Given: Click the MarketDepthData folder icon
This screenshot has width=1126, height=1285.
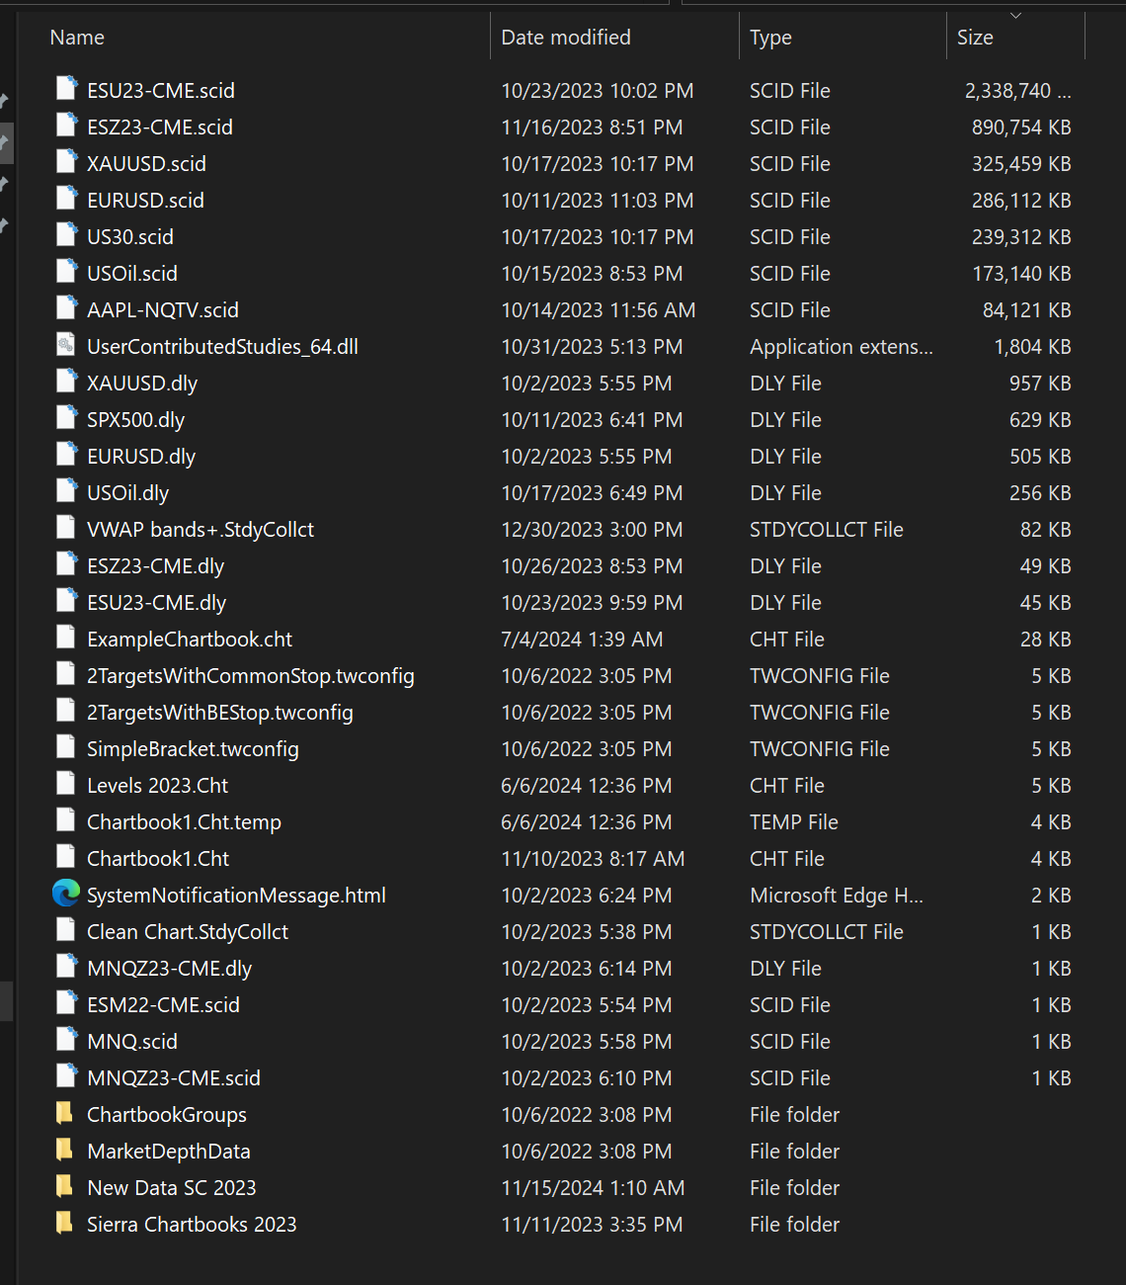Looking at the screenshot, I should [64, 1150].
